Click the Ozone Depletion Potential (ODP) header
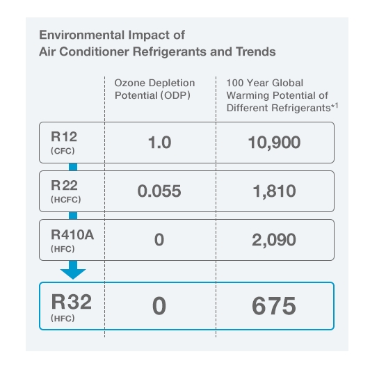370x370 pixels. pos(155,89)
